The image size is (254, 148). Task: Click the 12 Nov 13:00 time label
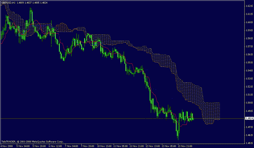(x=153, y=146)
